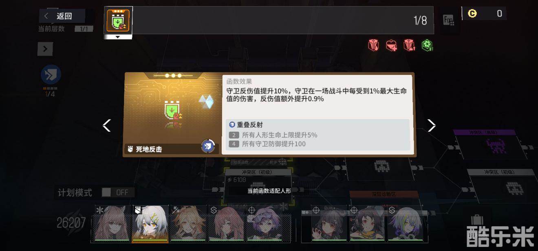This screenshot has width=538, height=251.
Task: Click the gold coin currency icon
Action: coord(472,13)
